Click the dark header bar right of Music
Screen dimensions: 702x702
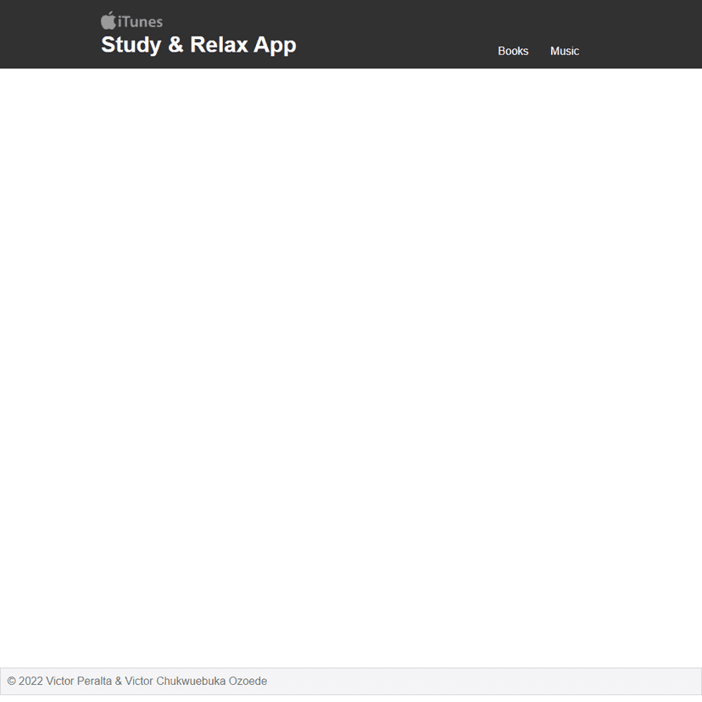[x=644, y=34]
